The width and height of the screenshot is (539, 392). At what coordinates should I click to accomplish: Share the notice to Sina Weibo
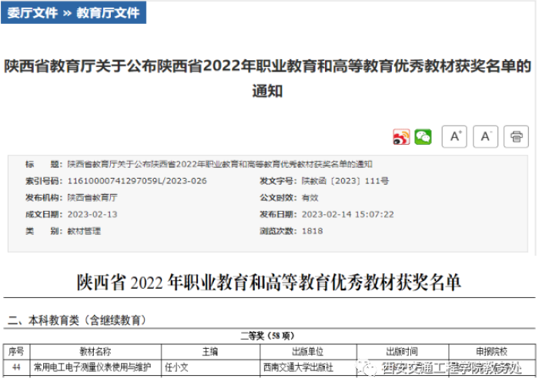pyautogui.click(x=401, y=137)
